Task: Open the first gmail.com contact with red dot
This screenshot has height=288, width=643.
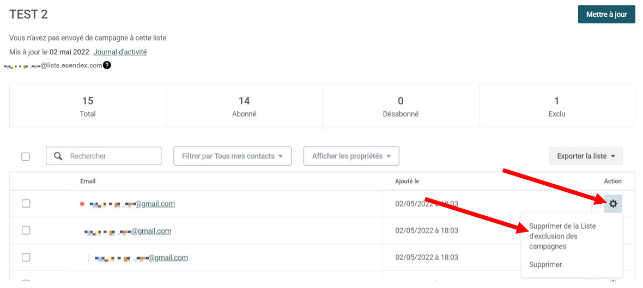Action: (x=132, y=204)
